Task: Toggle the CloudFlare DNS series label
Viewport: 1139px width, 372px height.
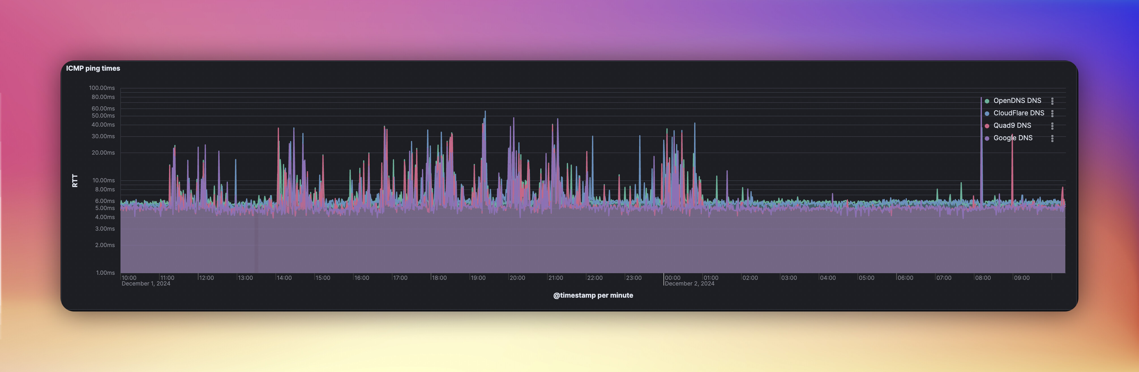Action: point(1019,113)
